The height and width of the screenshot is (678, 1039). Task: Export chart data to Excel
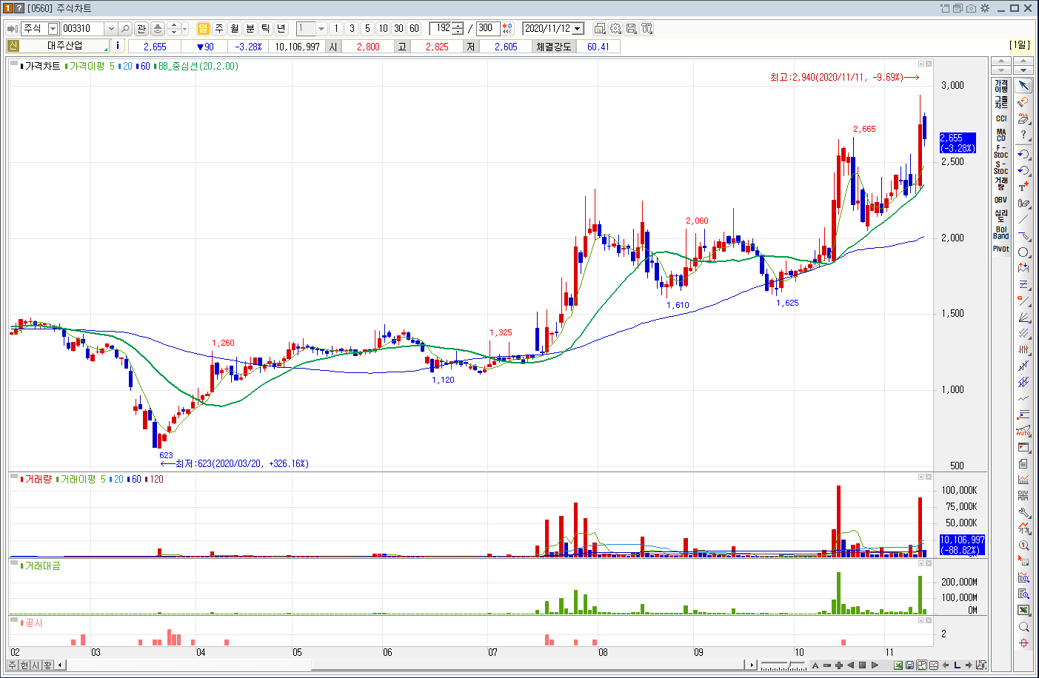pos(898,665)
